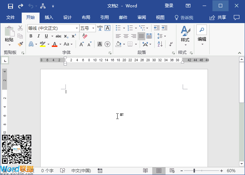Switch to the 插入 tab
Viewport: 245px width, 175px height.
(49, 17)
